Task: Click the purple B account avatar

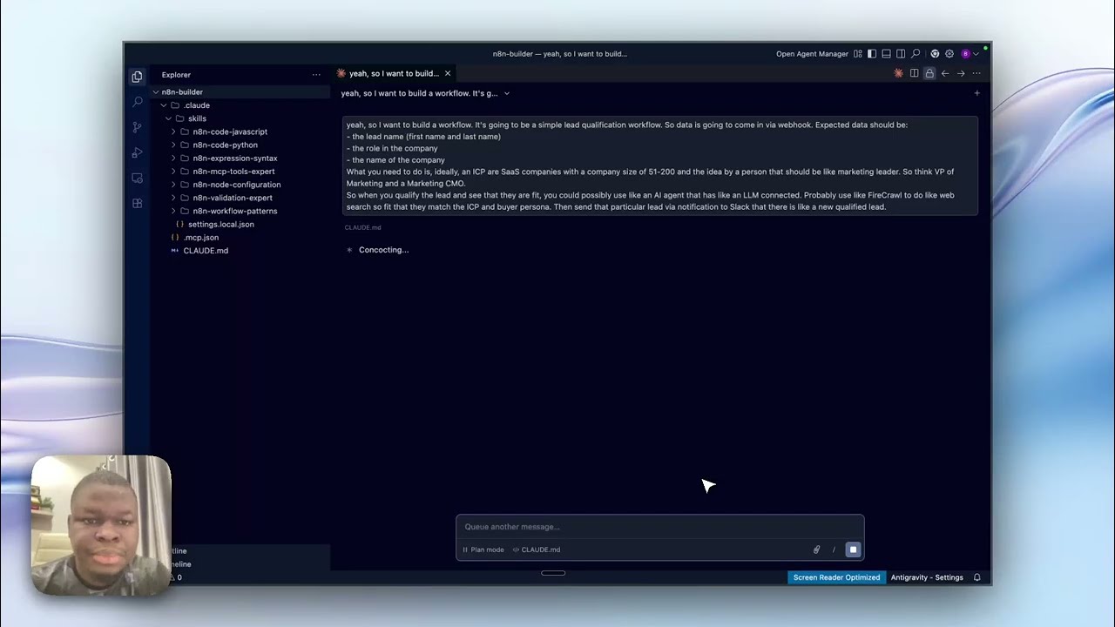Action: coord(965,54)
